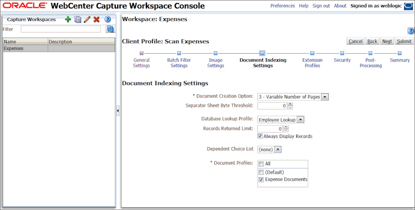Toggle Always Display Records checkbox

pyautogui.click(x=260, y=136)
